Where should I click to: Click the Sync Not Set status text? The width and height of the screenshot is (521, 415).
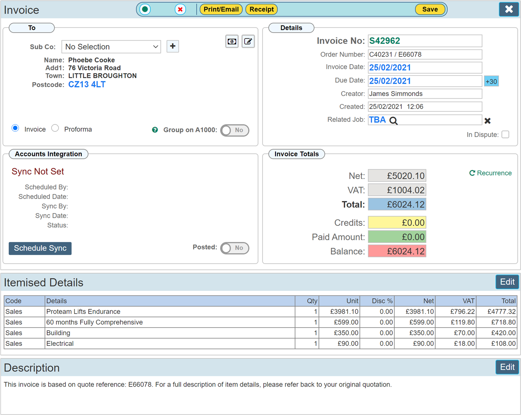(38, 172)
